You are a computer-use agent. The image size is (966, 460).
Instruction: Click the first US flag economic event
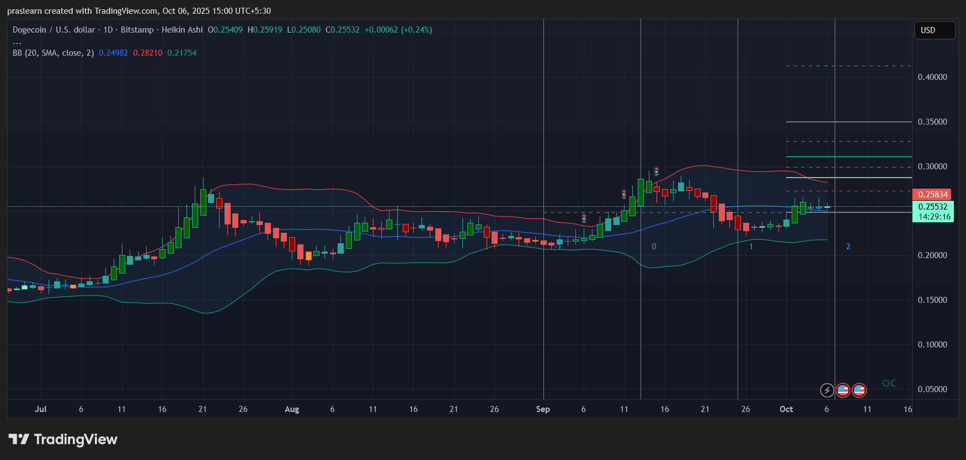[x=842, y=391]
